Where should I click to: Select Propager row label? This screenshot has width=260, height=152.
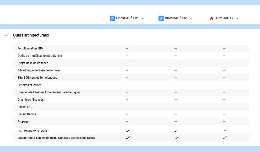click(23, 121)
